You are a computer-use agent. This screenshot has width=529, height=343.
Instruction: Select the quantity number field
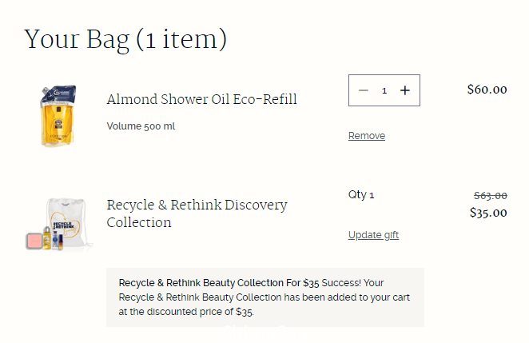tap(384, 90)
